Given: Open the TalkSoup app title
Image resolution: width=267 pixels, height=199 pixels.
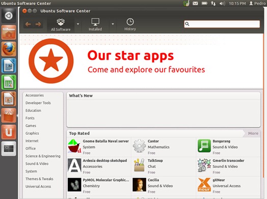Looking at the screenshot, I should point(155,161).
